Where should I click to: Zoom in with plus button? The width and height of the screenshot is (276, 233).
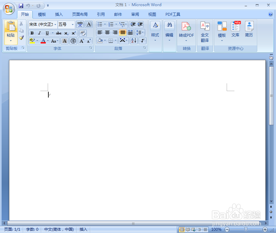click(265, 229)
